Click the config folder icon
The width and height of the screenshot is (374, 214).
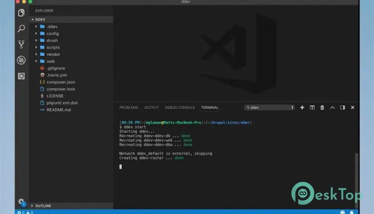pyautogui.click(x=42, y=33)
